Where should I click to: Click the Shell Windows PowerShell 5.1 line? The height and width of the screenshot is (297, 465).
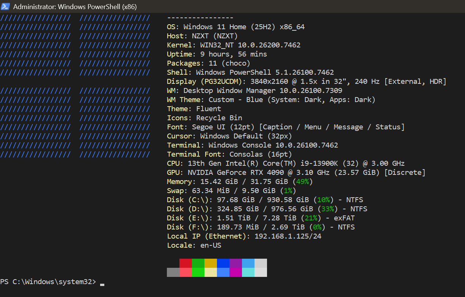point(250,72)
